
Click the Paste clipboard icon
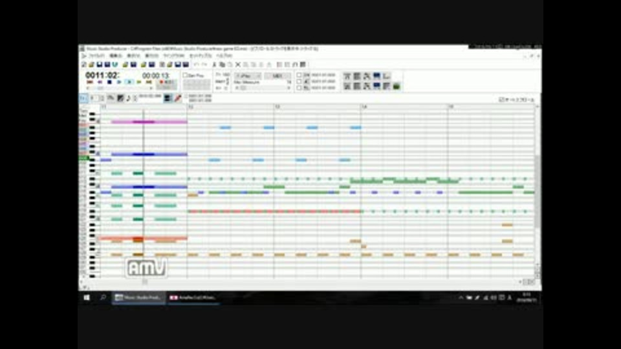[x=230, y=65]
